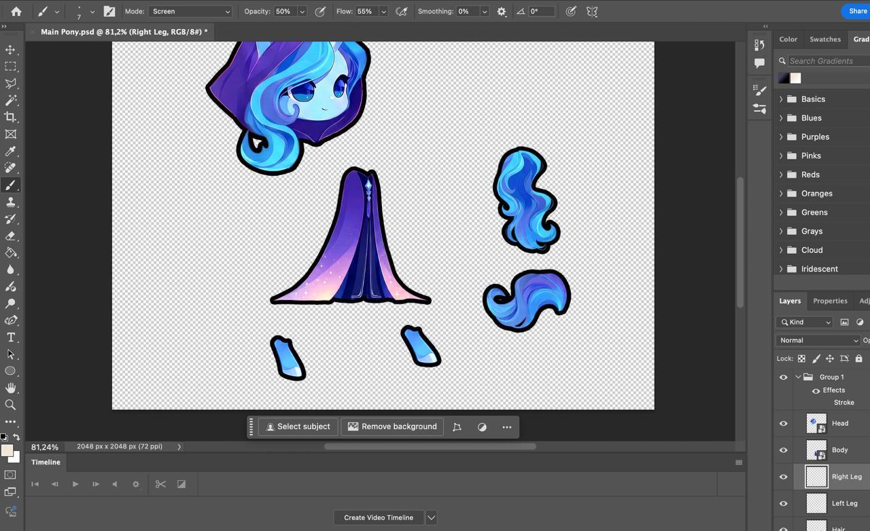Hide the Body layer
This screenshot has height=531, width=870.
[783, 450]
